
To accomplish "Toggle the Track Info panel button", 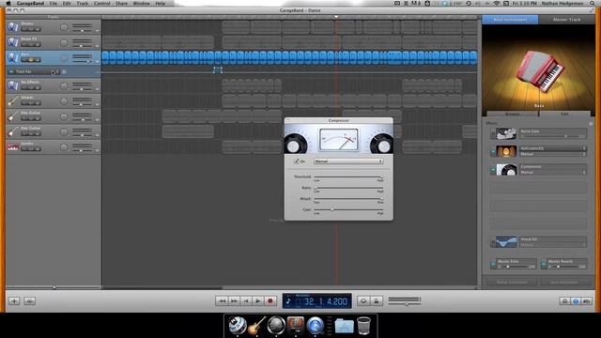I will [576, 301].
